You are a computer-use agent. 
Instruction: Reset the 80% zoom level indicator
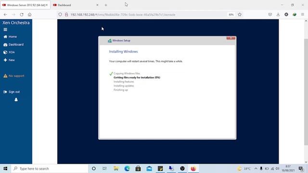(x=231, y=14)
